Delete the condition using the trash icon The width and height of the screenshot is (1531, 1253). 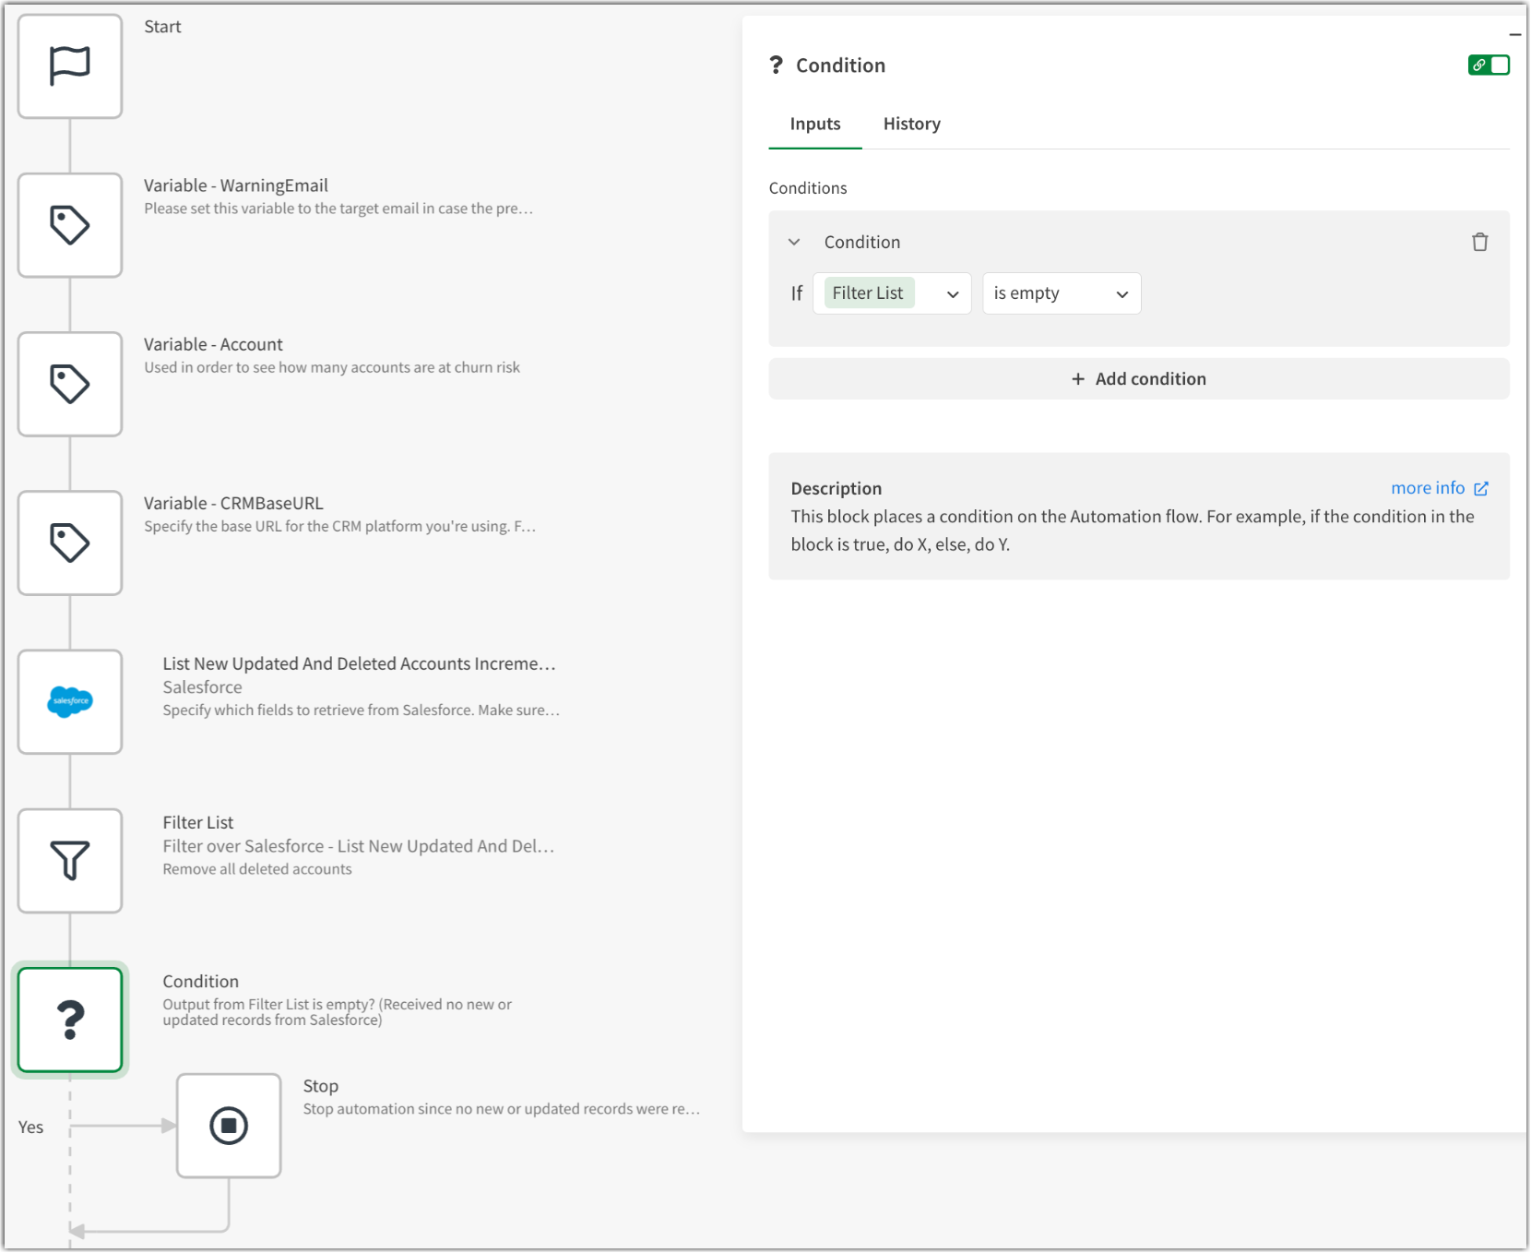pos(1479,242)
